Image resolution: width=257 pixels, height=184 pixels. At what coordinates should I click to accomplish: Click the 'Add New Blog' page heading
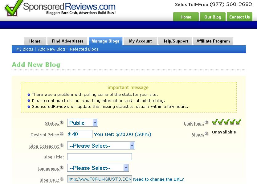(x=36, y=65)
